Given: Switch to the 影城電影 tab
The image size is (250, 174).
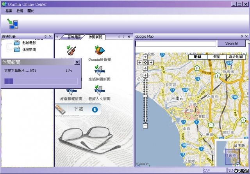Looking at the screenshot, I should pos(74,37).
